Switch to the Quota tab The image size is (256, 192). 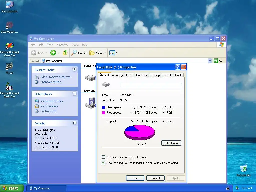click(x=179, y=75)
